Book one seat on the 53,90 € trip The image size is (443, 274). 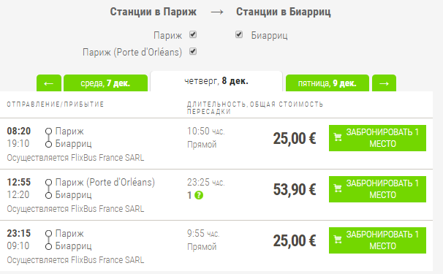(377, 189)
